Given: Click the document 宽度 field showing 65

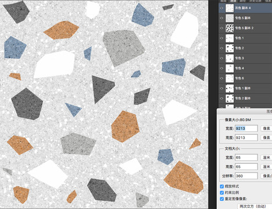Looking at the screenshot, I should pyautogui.click(x=246, y=157).
